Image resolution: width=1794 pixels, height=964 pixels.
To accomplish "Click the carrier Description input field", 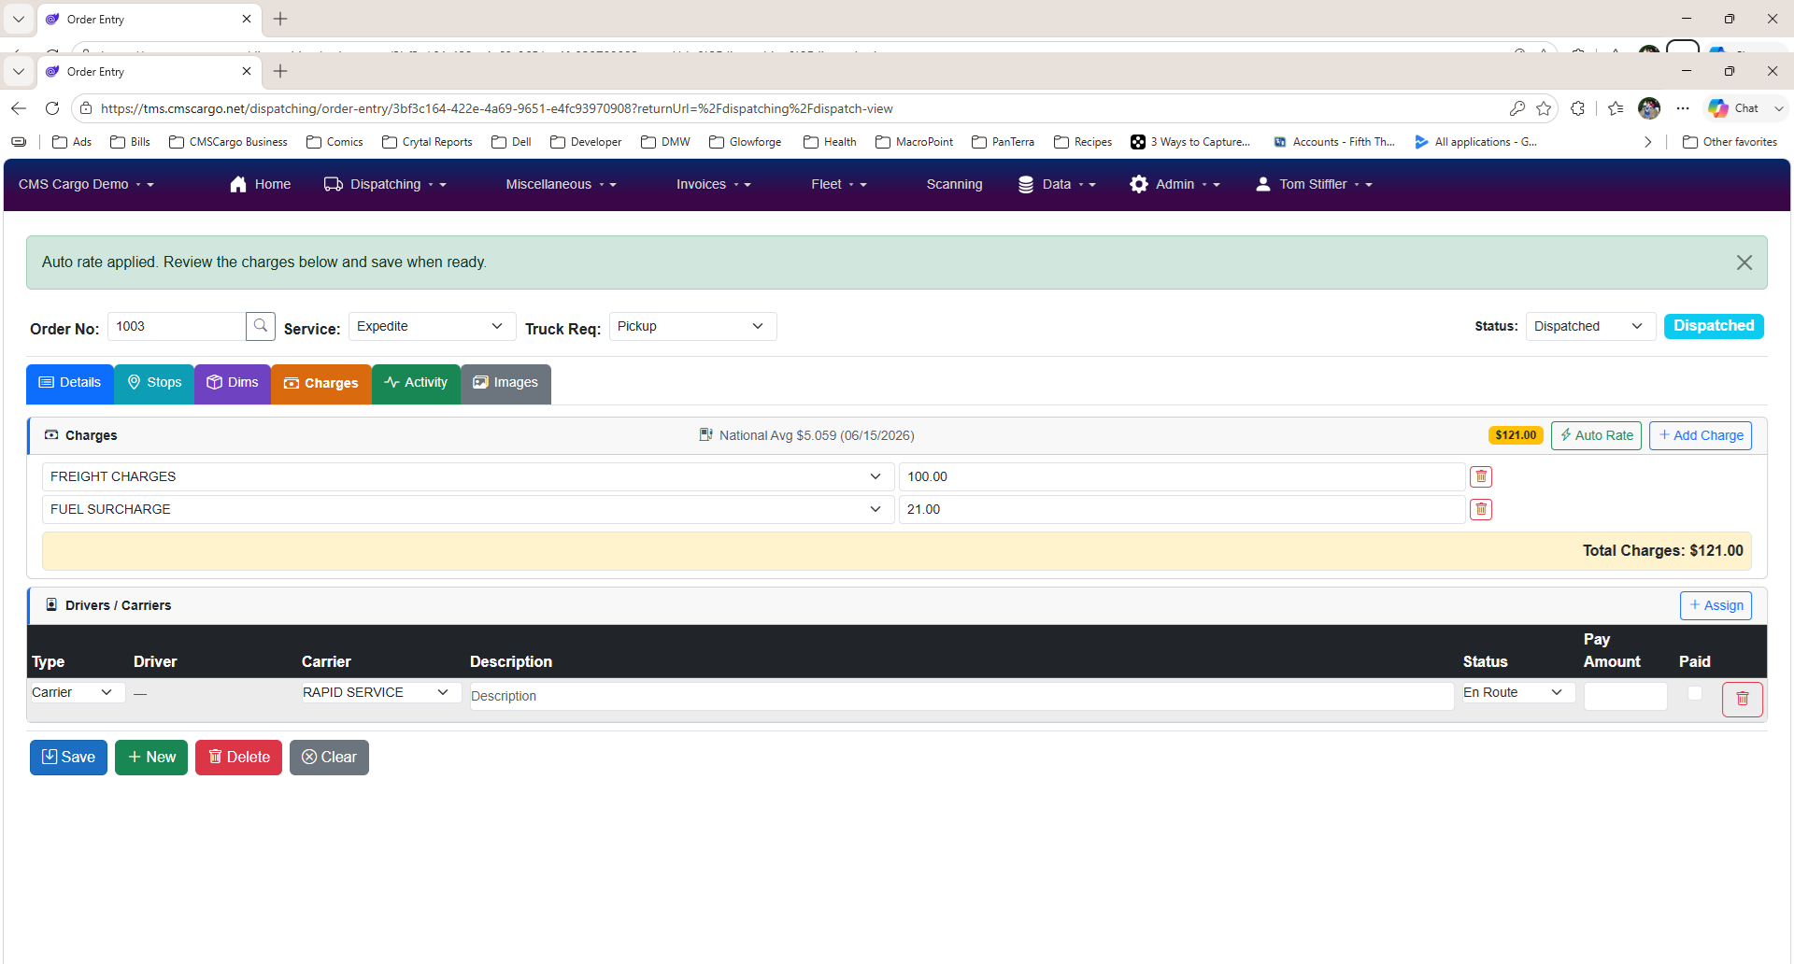I will 961,696.
